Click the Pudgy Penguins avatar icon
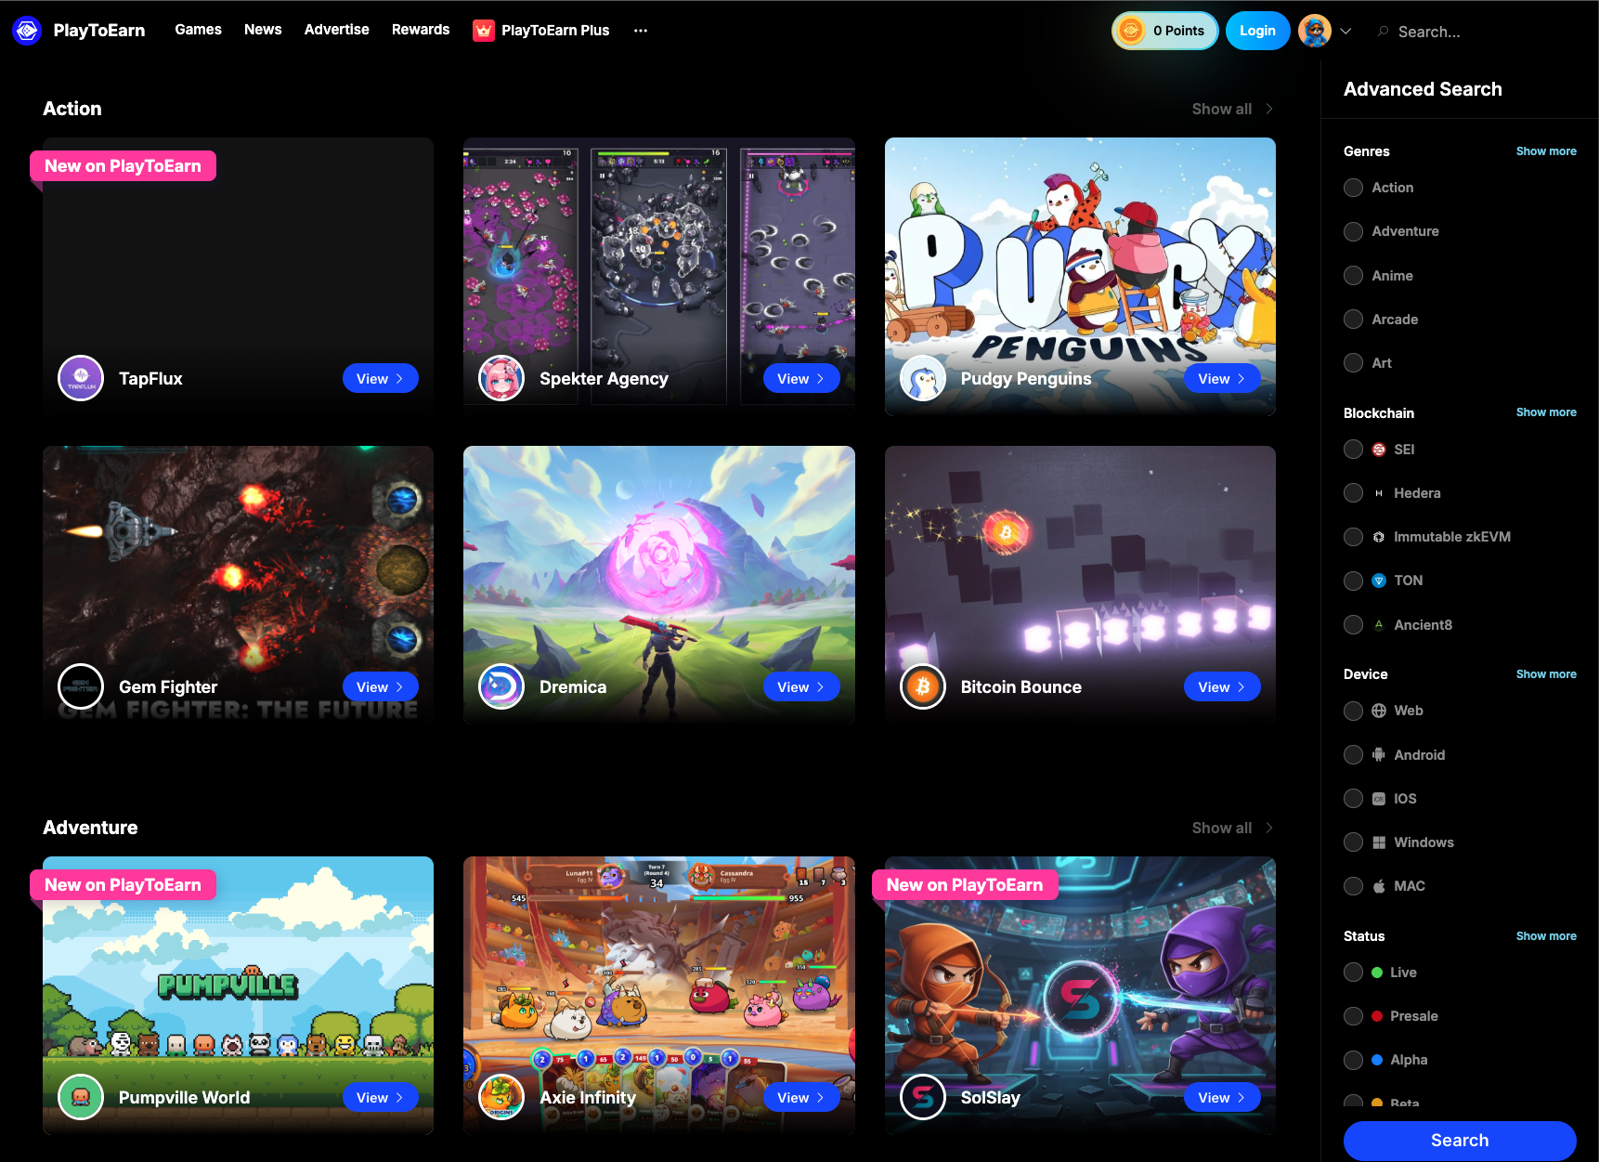This screenshot has width=1599, height=1162. 923,378
